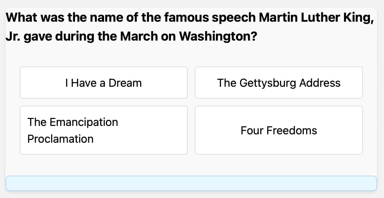
Task: Click "Jr. gave during" on question's second line
Action: (x=50, y=36)
